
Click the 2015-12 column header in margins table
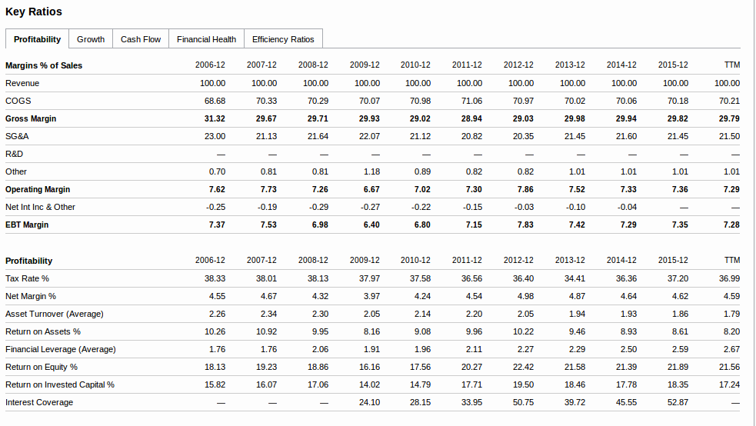point(673,65)
